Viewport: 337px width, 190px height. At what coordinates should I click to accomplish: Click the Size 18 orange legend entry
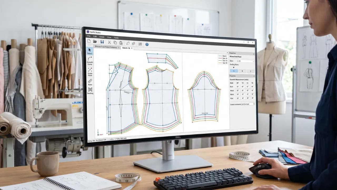pyautogui.click(x=223, y=63)
